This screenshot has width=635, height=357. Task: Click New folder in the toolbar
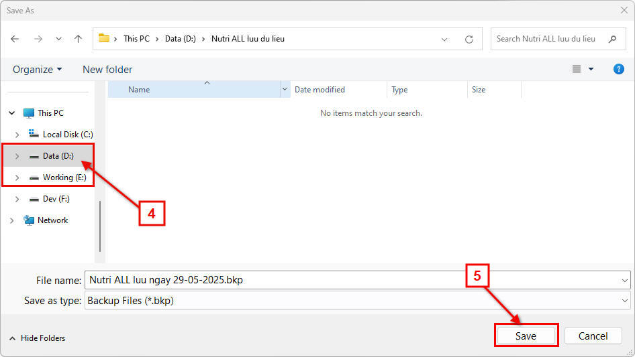click(x=107, y=70)
